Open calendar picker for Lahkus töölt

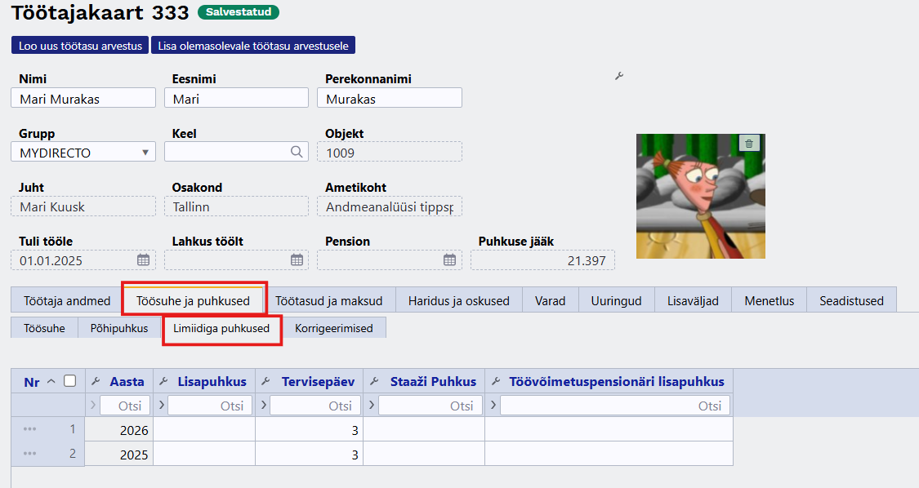coord(297,260)
